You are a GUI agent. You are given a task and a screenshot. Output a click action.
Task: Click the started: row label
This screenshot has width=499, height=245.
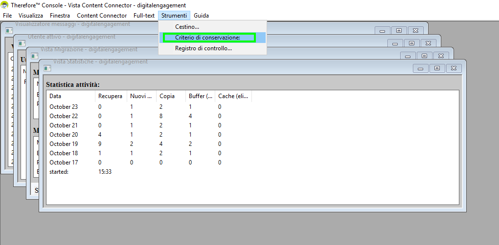coord(59,172)
